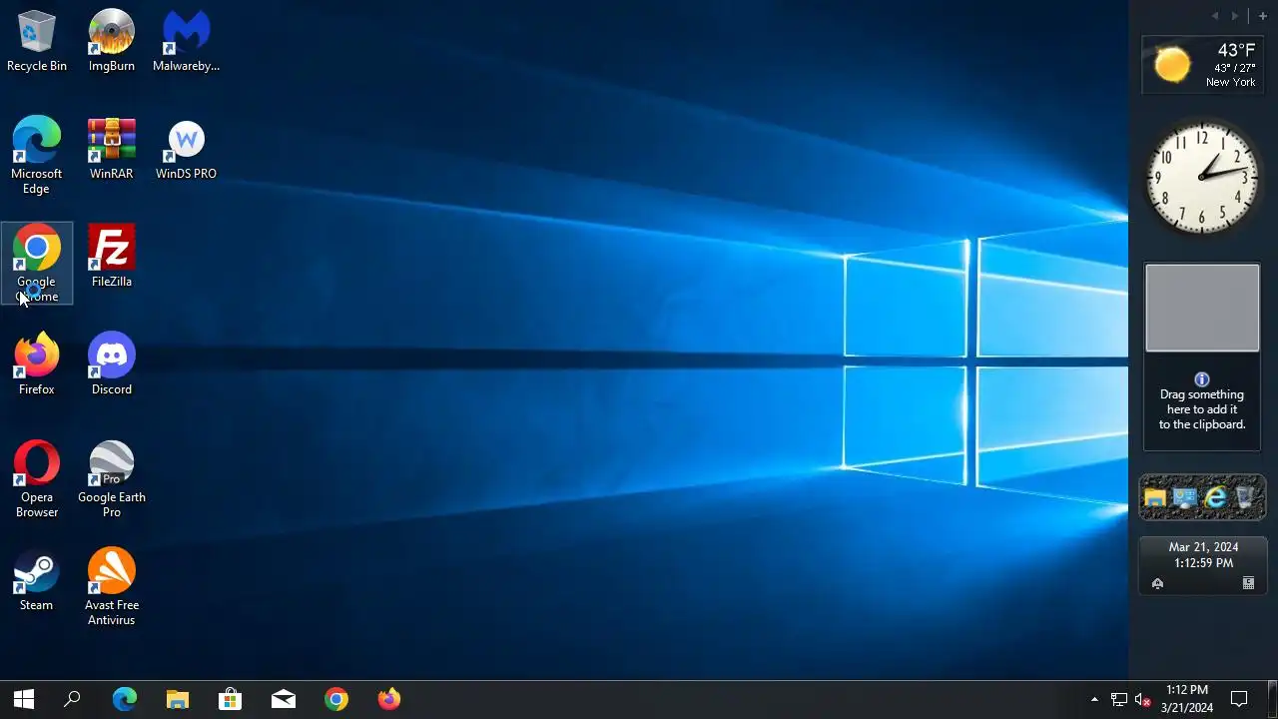The height and width of the screenshot is (719, 1278).
Task: Select the Firefox desktop shortcut
Action: [37, 365]
